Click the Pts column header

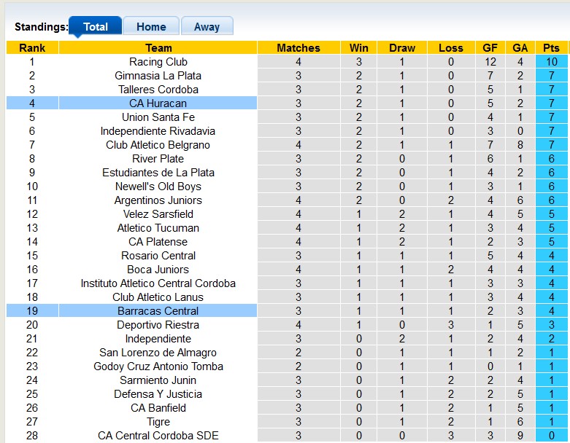(x=551, y=47)
